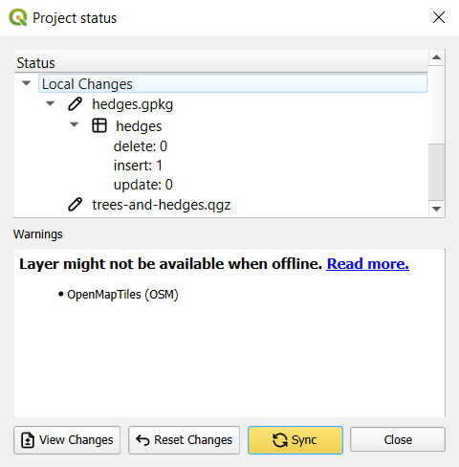Collapse the hedges.gpkg file node
This screenshot has width=459, height=467.
click(50, 103)
